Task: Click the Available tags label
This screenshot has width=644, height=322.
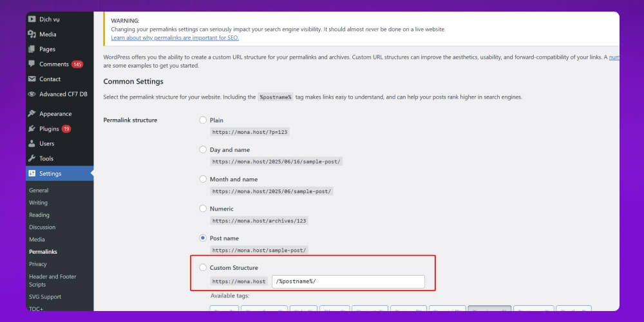Action: (x=230, y=296)
